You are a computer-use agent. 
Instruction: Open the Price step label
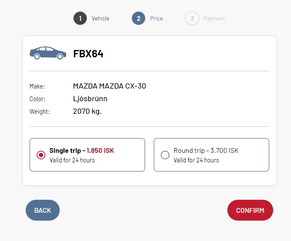coord(156,18)
